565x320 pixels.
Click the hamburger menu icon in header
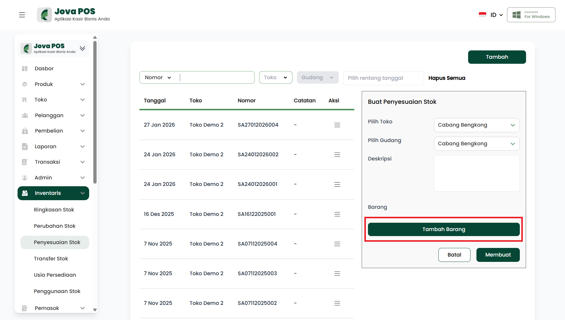pyautogui.click(x=22, y=15)
